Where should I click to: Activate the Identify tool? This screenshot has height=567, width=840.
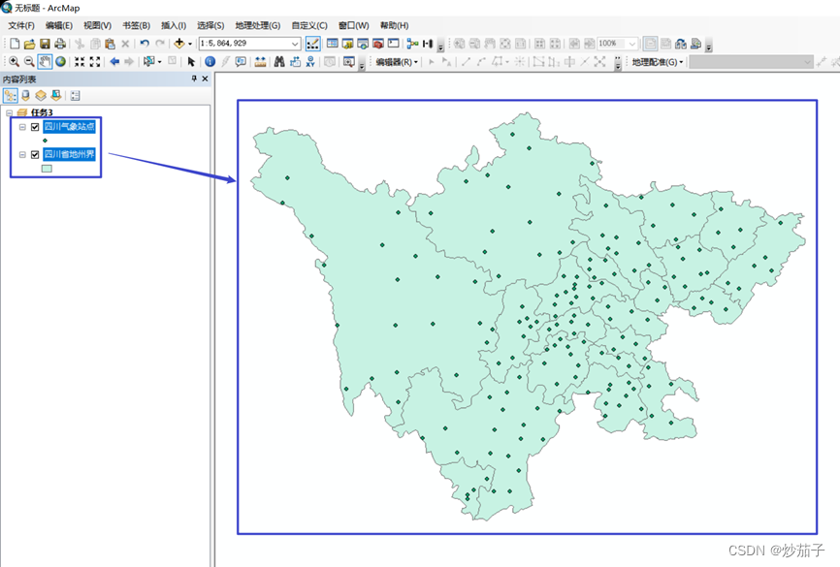tap(210, 62)
